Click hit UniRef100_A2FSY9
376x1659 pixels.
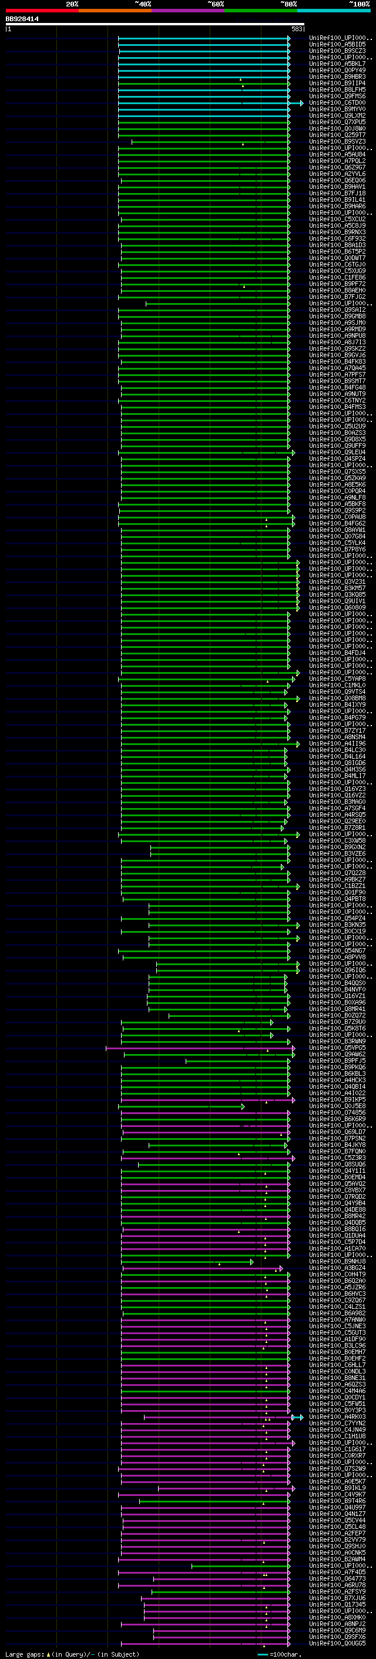pyautogui.click(x=337, y=1592)
